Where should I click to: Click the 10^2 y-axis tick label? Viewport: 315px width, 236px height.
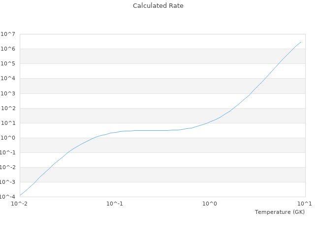tap(8, 108)
